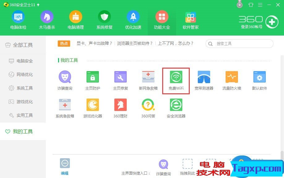Image resolution: width=284 pixels, height=178 pixels.
Task: Click the medal badge icon in title bar
Action: (240, 4)
